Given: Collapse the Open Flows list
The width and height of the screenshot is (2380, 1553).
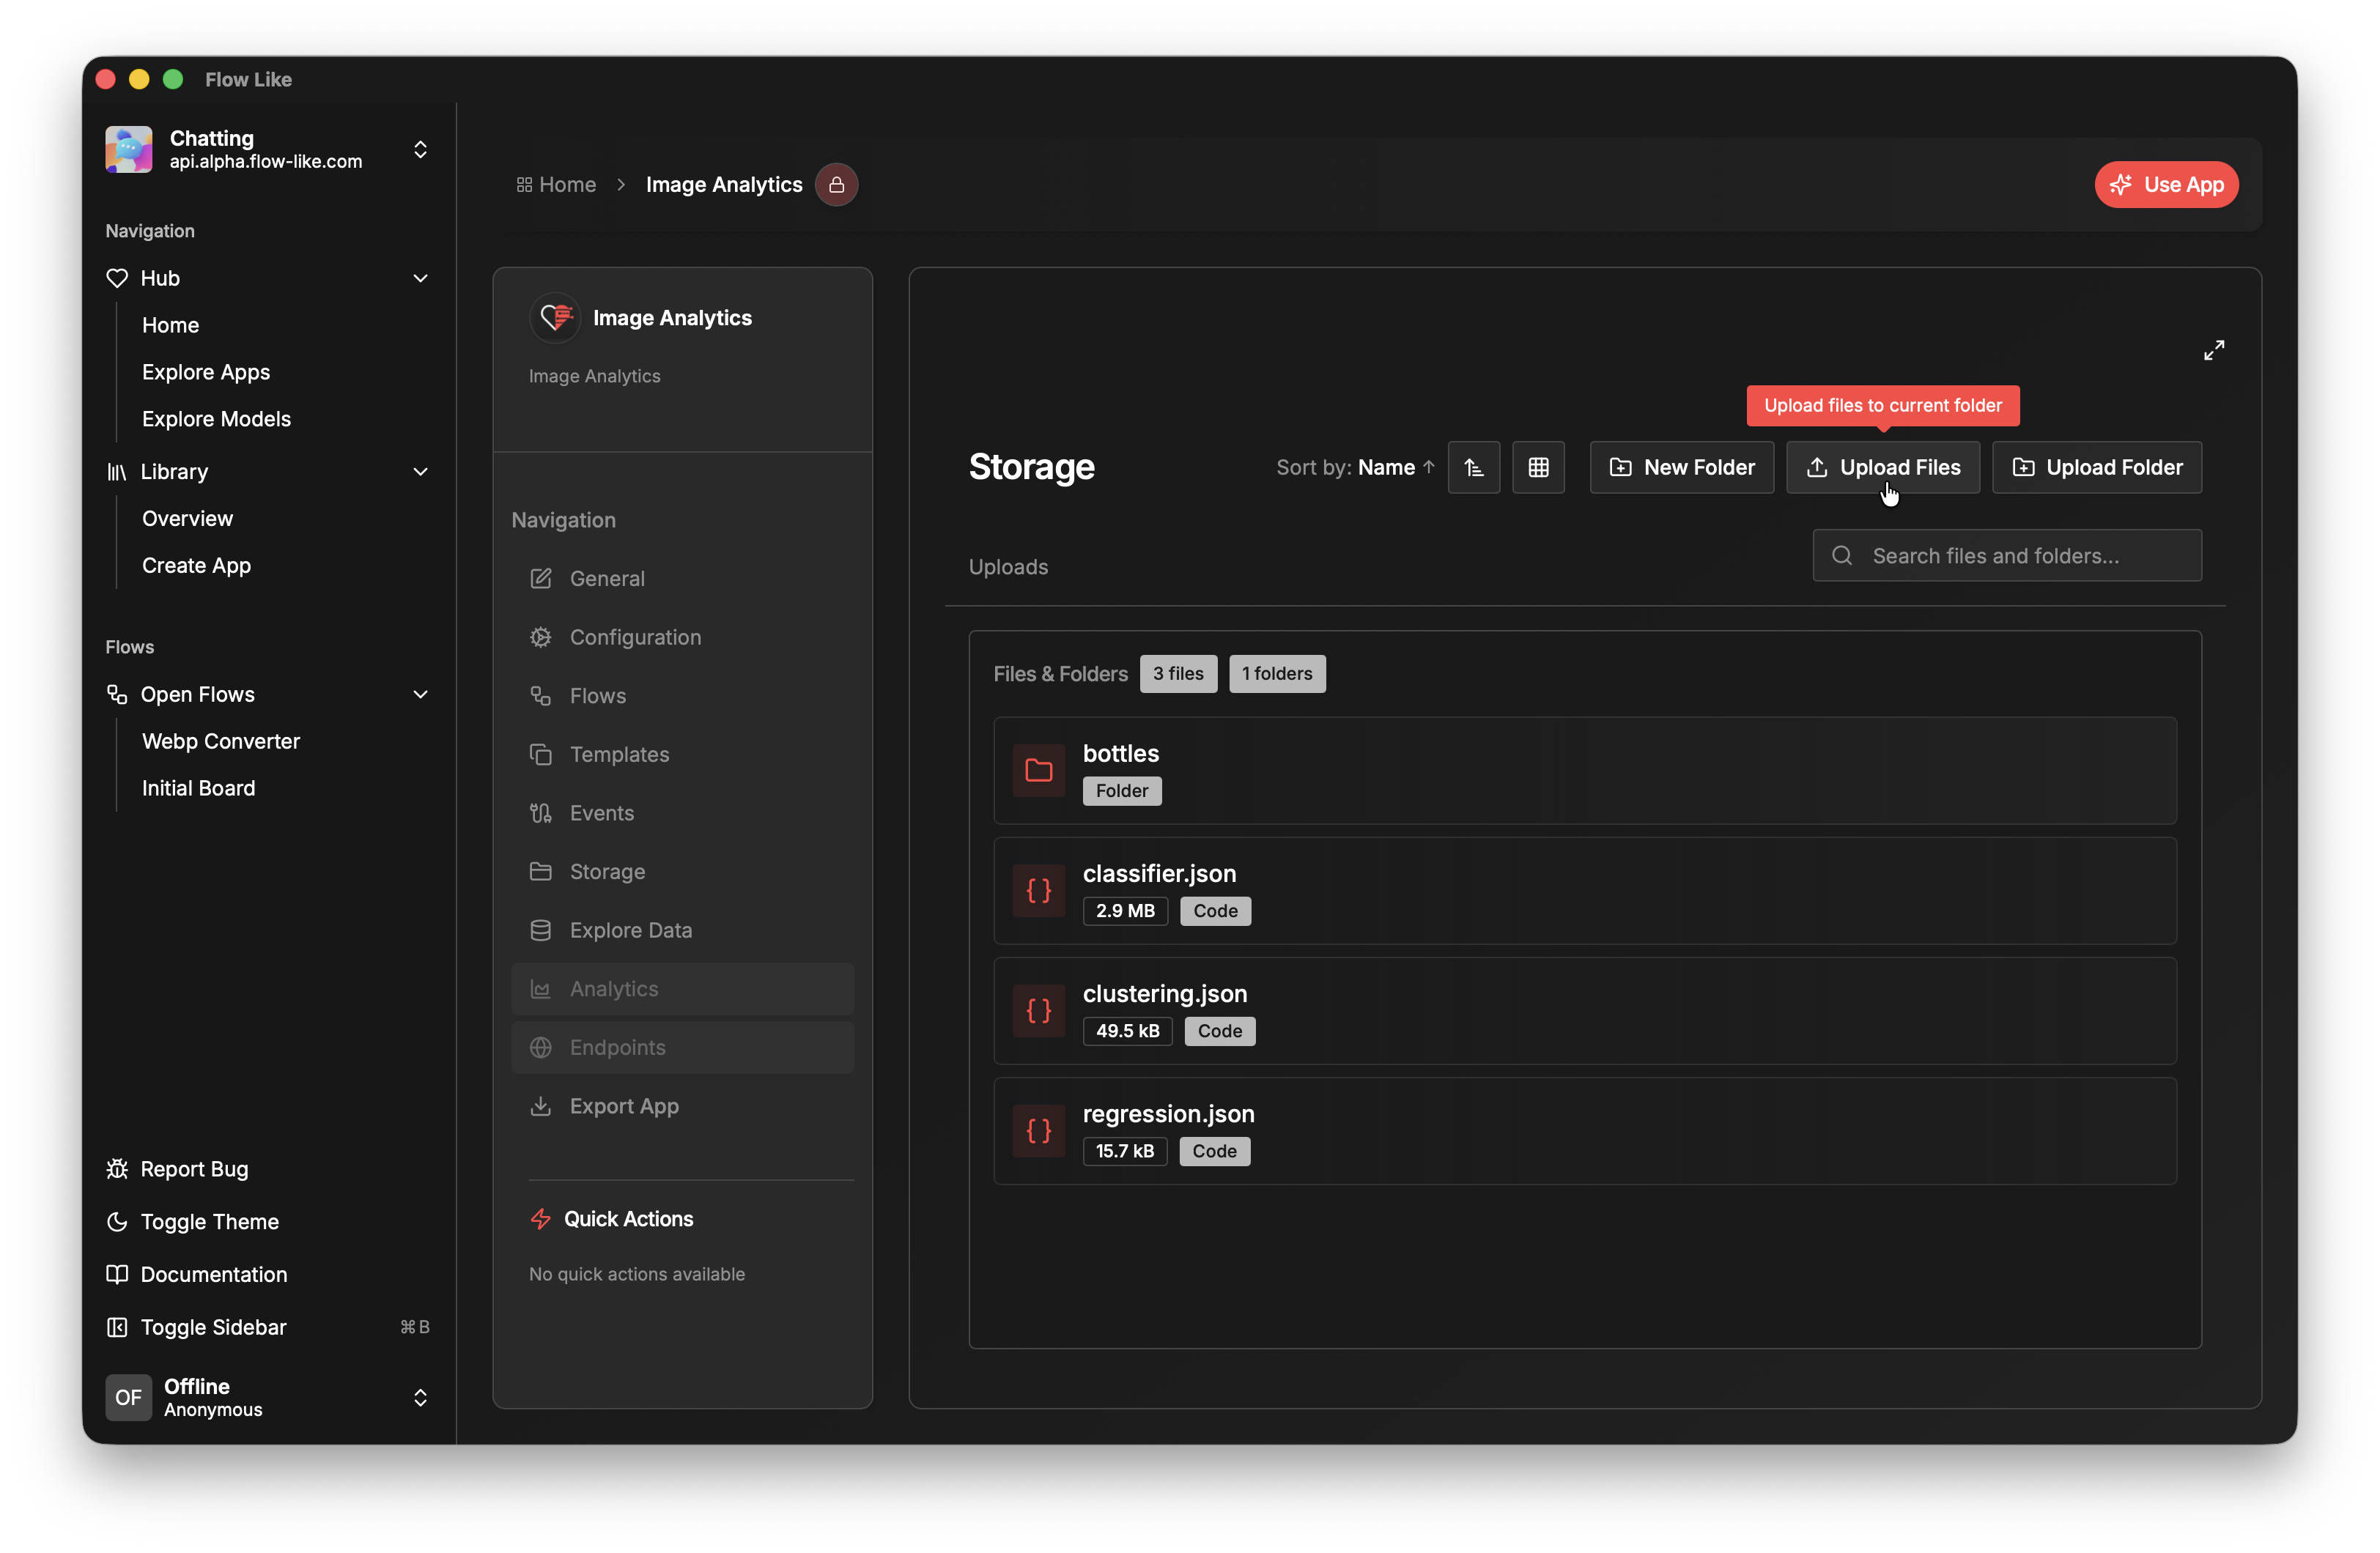Looking at the screenshot, I should pyautogui.click(x=420, y=693).
